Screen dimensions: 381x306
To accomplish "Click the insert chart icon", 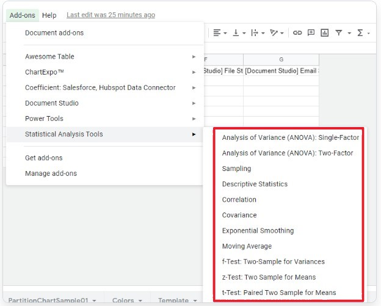I will (325, 32).
